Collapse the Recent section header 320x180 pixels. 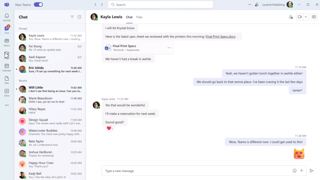click(23, 81)
